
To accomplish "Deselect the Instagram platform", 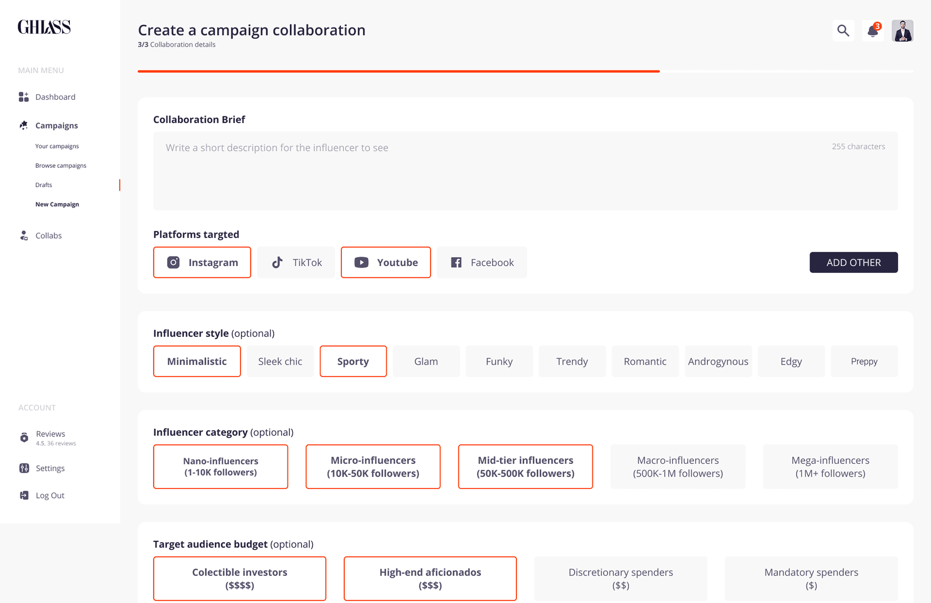I will click(x=202, y=262).
